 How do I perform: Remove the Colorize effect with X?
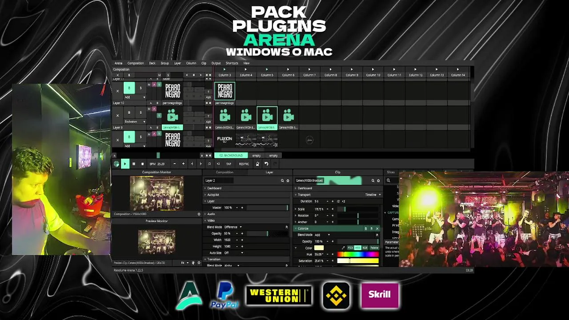[x=377, y=228]
